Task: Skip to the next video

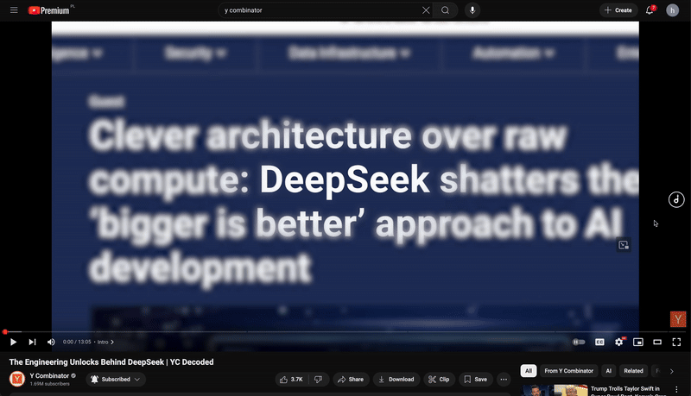Action: 32,342
